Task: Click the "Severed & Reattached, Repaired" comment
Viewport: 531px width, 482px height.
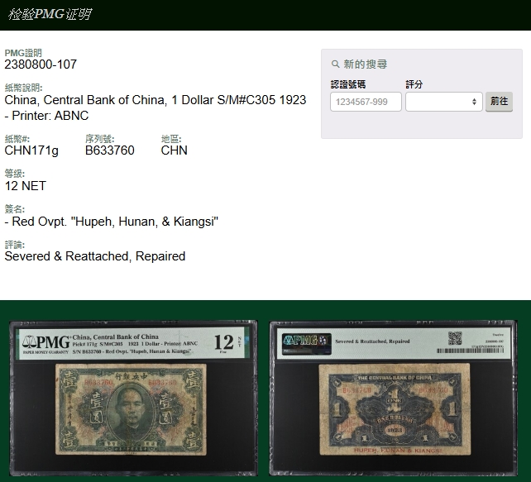Action: tap(94, 256)
